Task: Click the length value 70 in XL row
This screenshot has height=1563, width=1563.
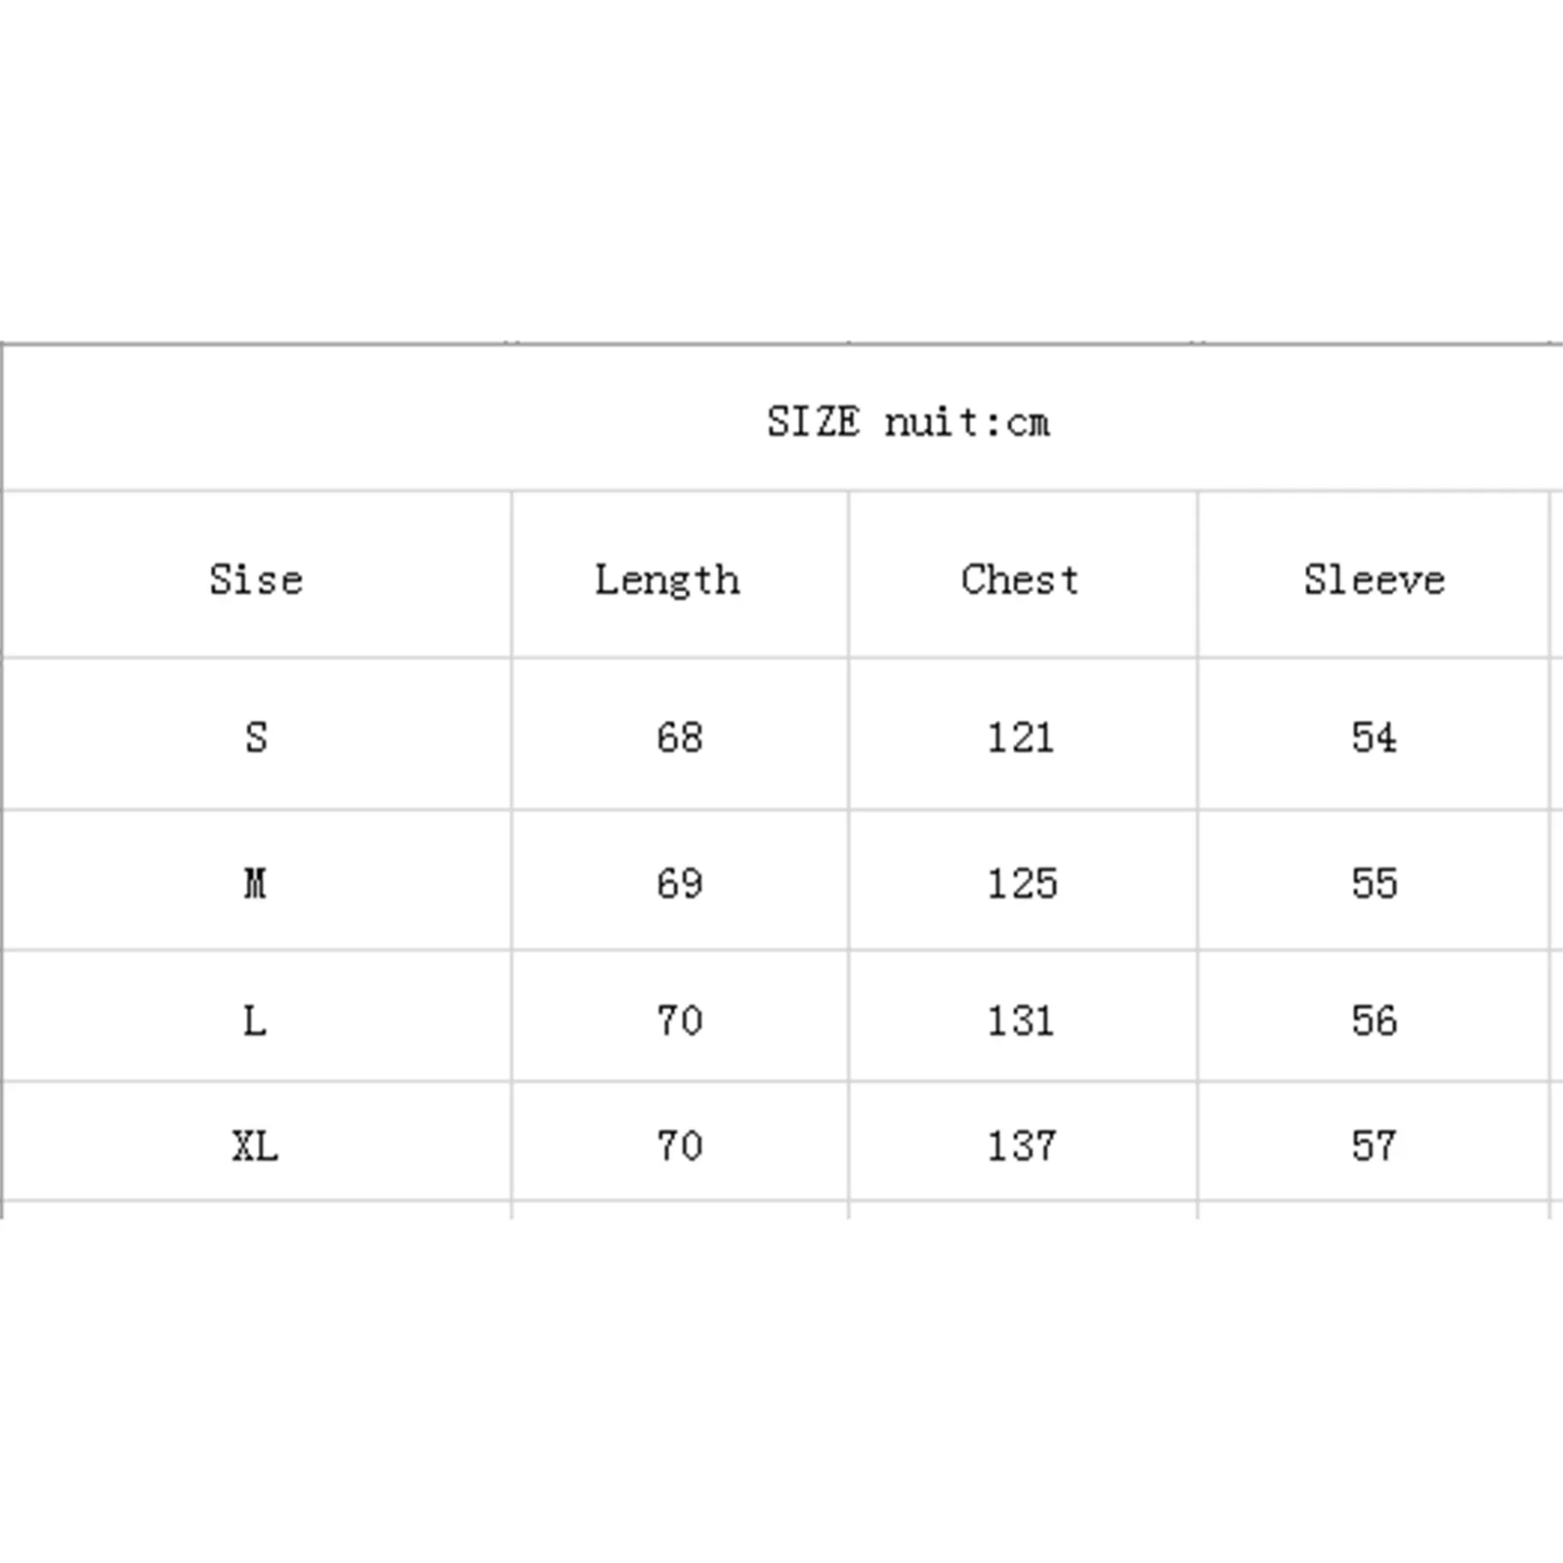Action: (x=680, y=1145)
